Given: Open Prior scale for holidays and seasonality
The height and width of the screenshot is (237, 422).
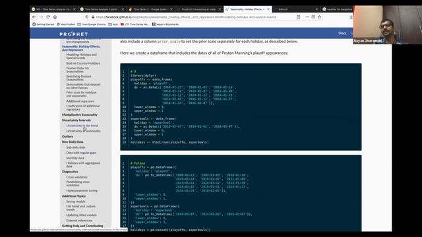Looking at the screenshot, I should tap(81, 94).
